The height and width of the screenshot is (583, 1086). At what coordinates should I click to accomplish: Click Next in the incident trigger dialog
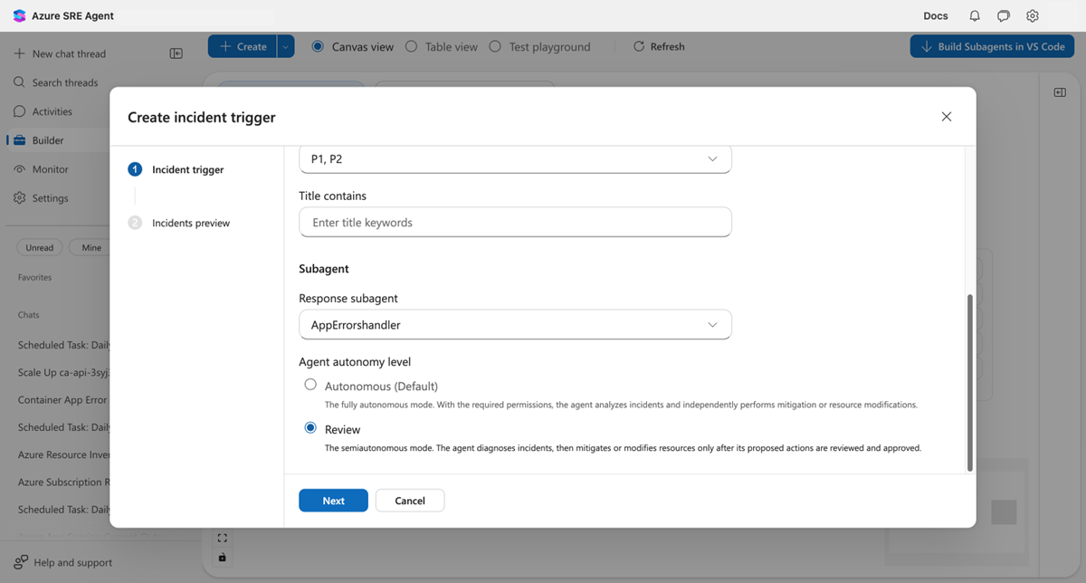333,500
